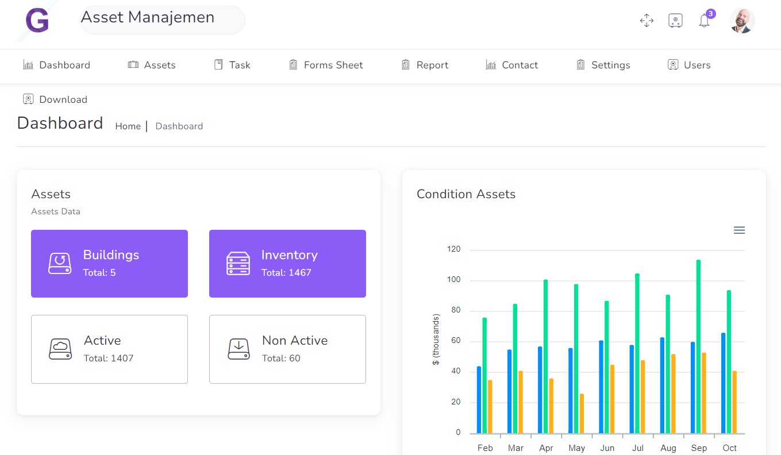
Task: Open the Report menu item
Action: pos(425,65)
